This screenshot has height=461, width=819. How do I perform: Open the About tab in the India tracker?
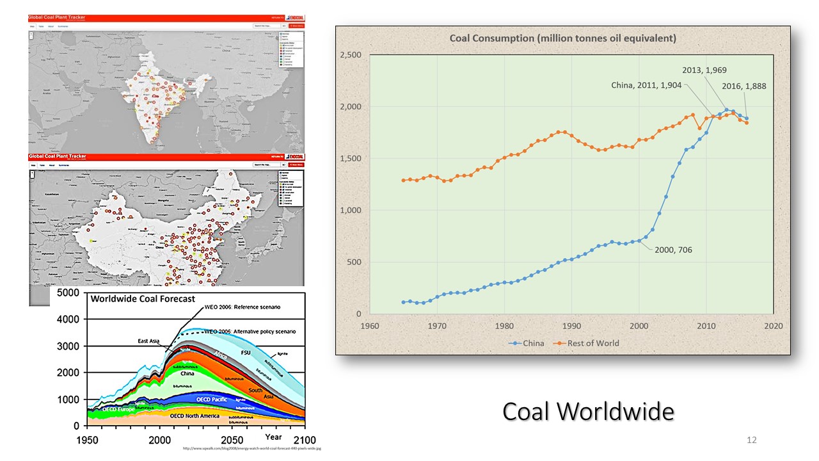pos(51,26)
